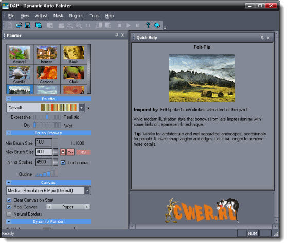Pin the Painter panel

click(117, 35)
